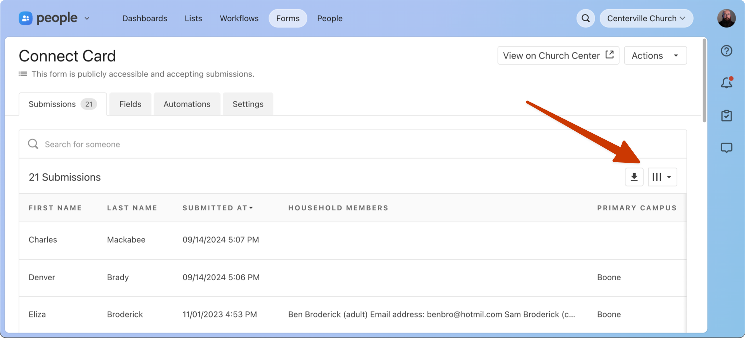This screenshot has width=745, height=338.
Task: Switch to the Fields tab
Action: coord(130,104)
